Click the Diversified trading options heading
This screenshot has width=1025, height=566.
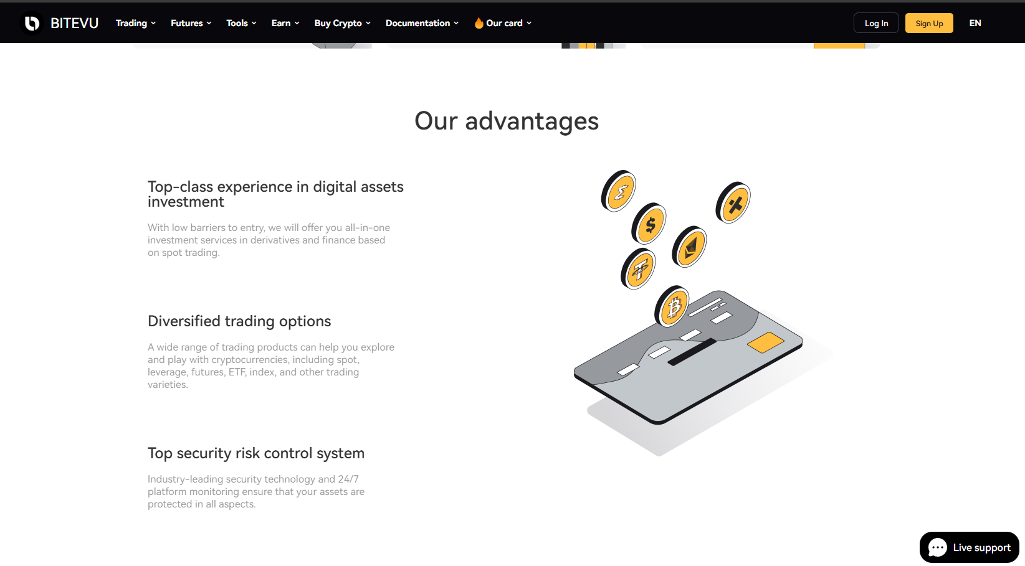[239, 321]
